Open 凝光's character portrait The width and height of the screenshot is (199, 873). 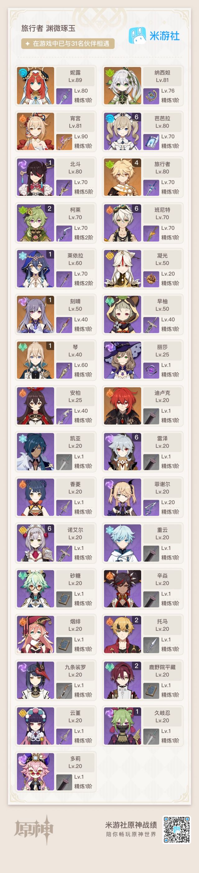coord(123,268)
